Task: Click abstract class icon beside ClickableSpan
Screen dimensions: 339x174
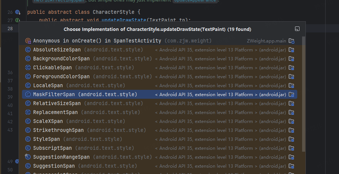Action: click(x=28, y=68)
